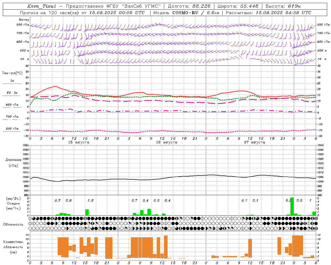Viewport: 331px width, 265px height.
Task: Click the 500 гПа dotted temperature legend entry
Action: click(12, 129)
